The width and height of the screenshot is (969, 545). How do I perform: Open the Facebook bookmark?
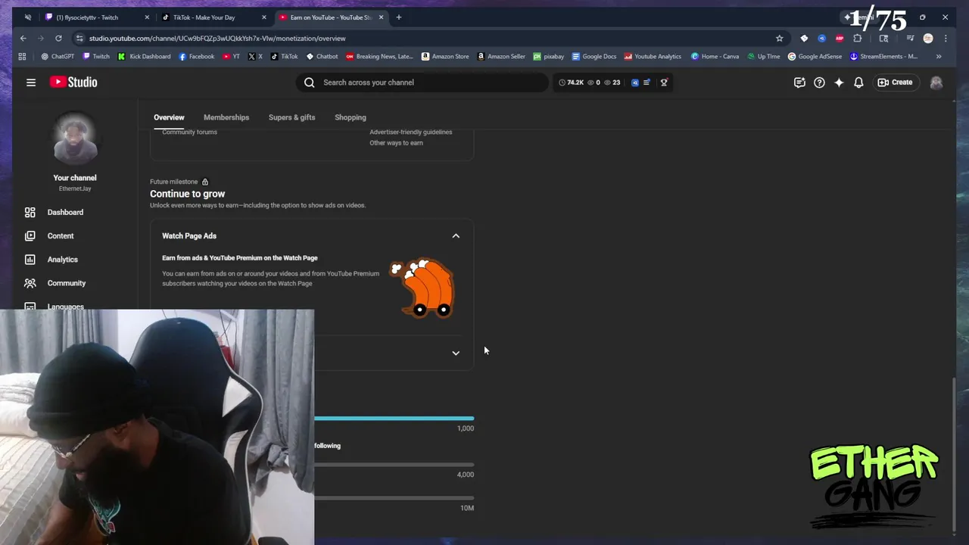[x=196, y=56]
